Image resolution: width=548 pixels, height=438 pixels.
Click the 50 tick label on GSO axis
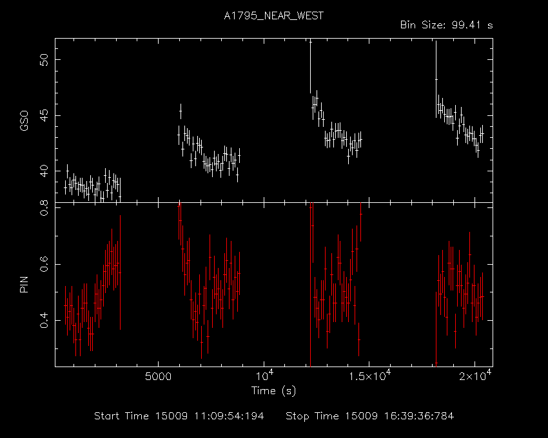point(44,60)
